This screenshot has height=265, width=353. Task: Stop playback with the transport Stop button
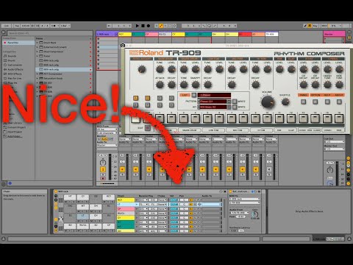tap(143, 26)
